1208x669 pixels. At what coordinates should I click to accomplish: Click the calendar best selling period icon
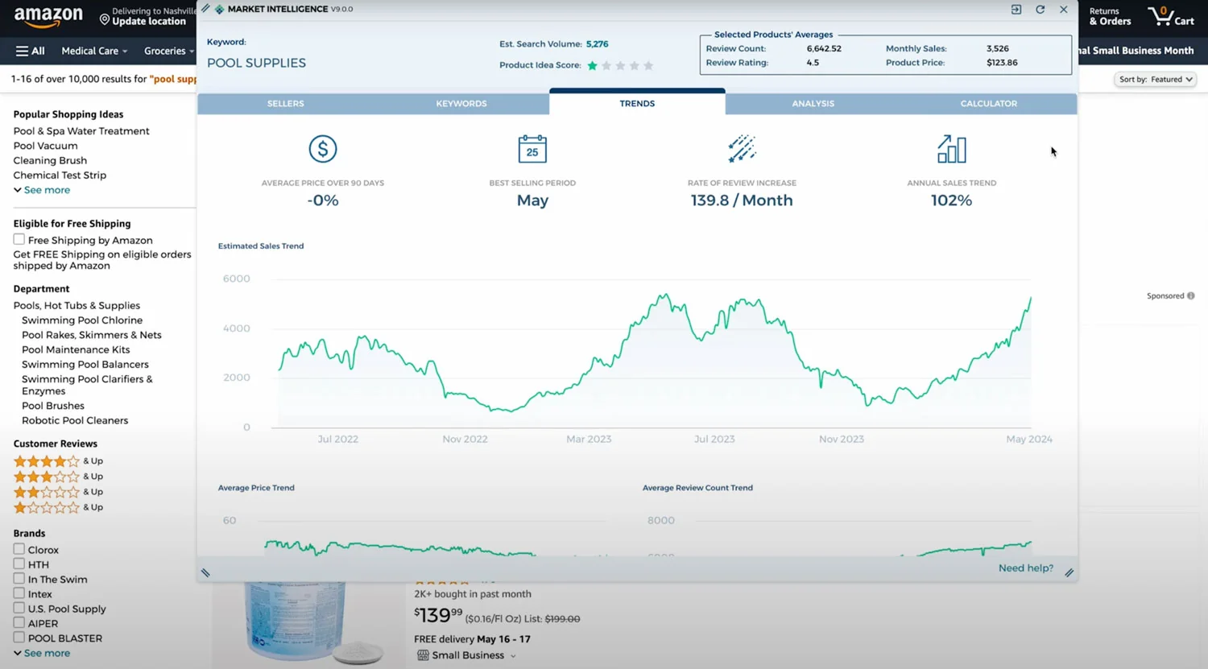click(x=532, y=149)
